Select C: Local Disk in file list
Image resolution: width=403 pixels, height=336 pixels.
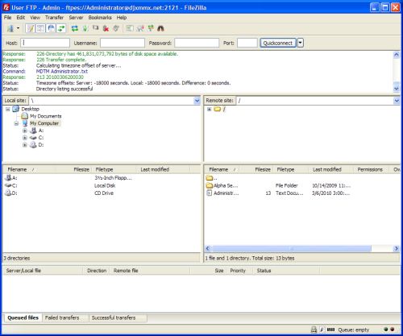(11, 185)
